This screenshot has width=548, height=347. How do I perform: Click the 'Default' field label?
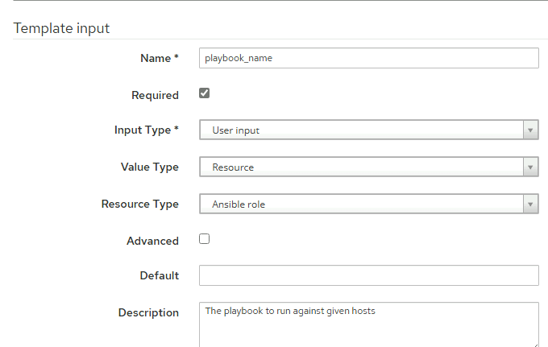[x=160, y=275]
